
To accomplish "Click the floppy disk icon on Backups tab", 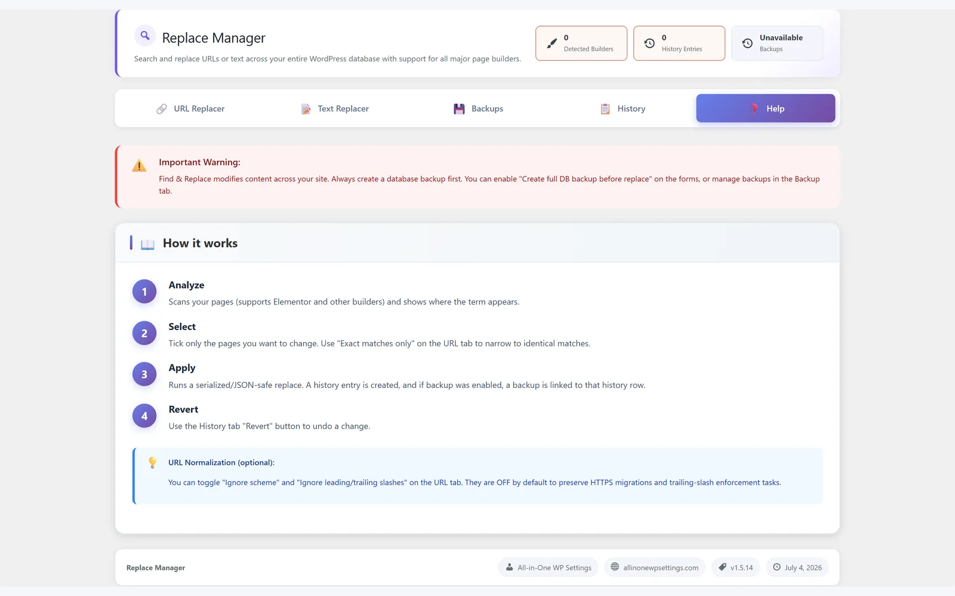I will [x=459, y=108].
